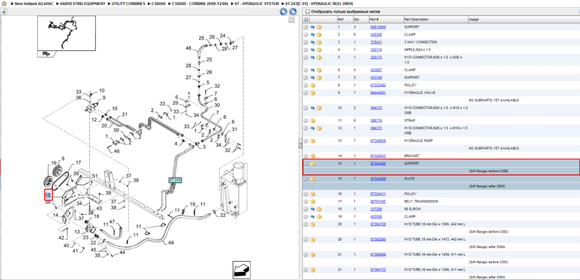Click the package icon for STRAP 396718
This screenshot has height=280, width=580.
(x=312, y=120)
